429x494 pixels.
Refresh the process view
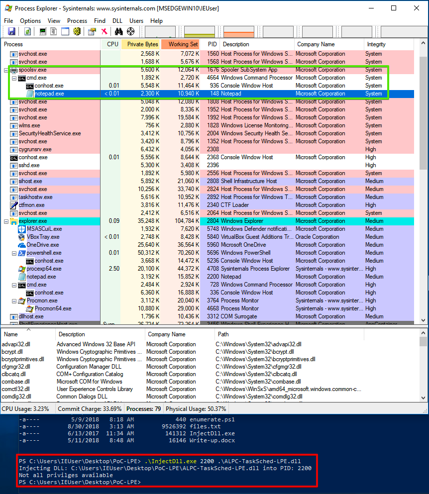pos(27,31)
